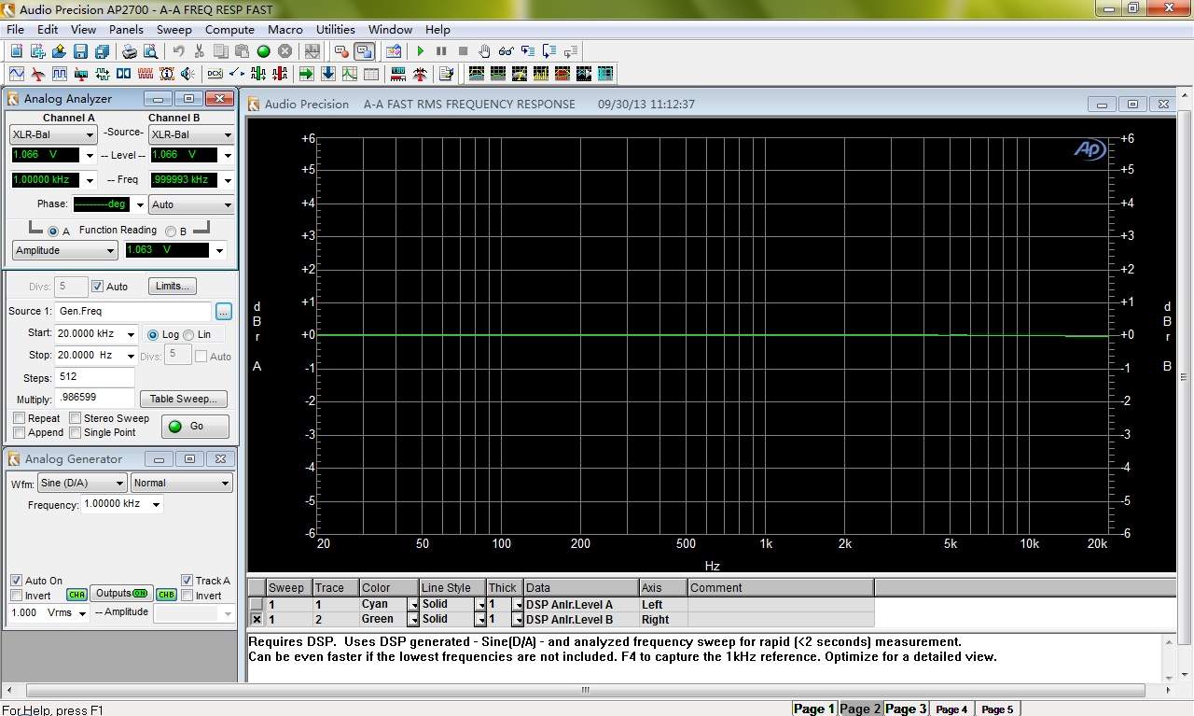Select the Lin scale radio button
Image resolution: width=1194 pixels, height=716 pixels.
point(188,334)
